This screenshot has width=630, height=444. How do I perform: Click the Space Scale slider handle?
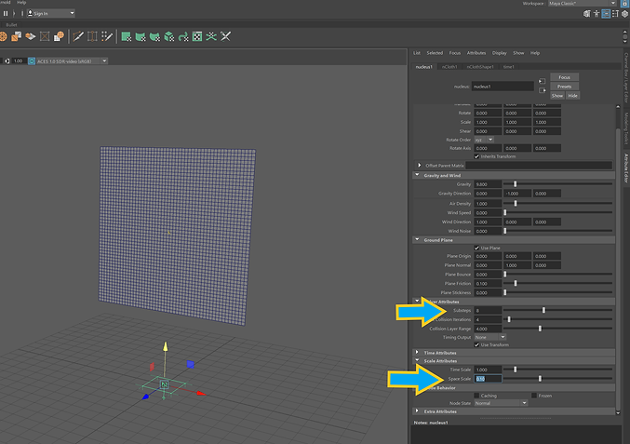coord(540,379)
